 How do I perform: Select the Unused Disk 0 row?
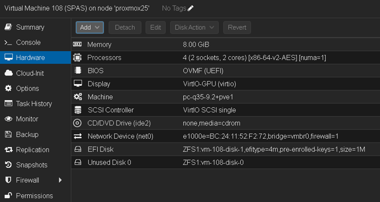[x=225, y=162]
